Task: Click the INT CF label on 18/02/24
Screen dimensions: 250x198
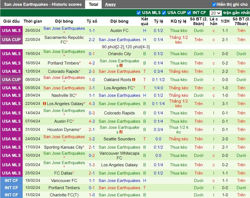Action: [x=11, y=181]
